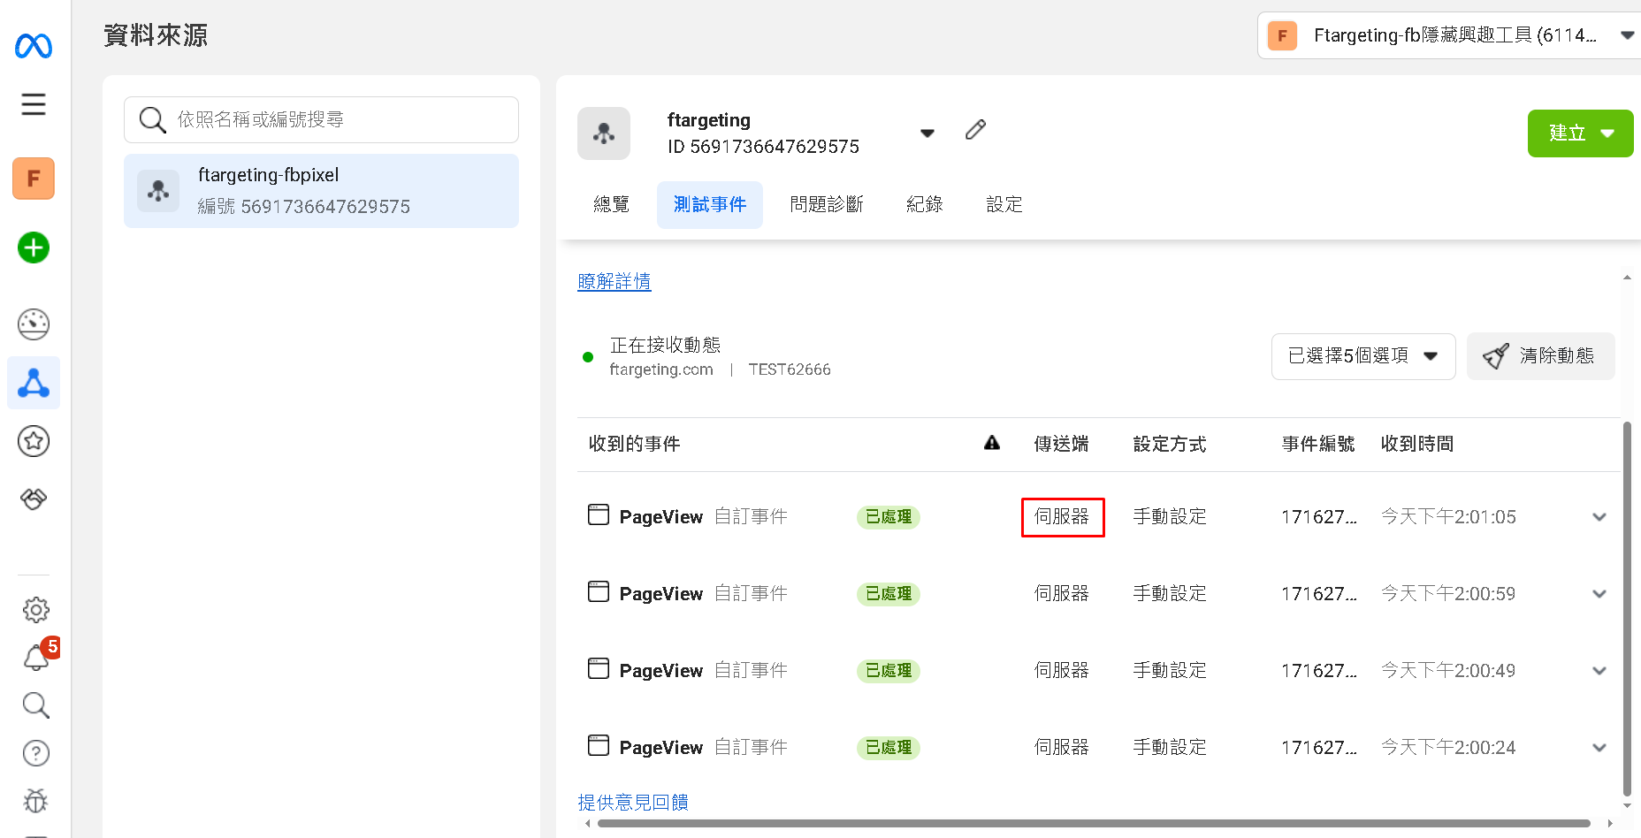Click the bug report icon

click(x=35, y=801)
